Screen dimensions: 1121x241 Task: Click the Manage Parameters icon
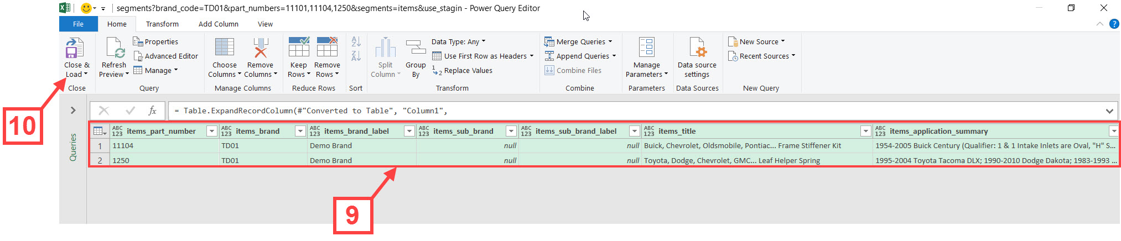pos(646,48)
